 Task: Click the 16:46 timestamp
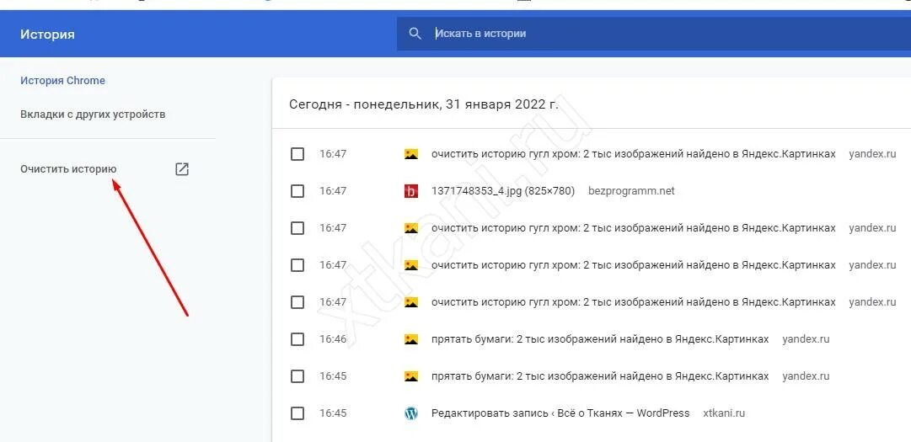pos(333,339)
